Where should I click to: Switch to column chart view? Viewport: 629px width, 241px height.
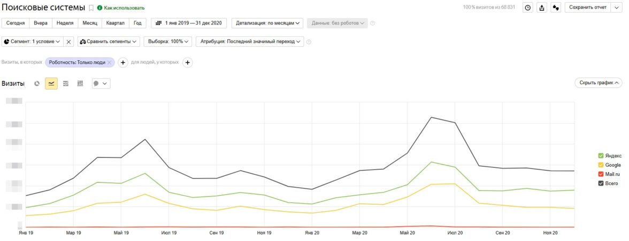[80, 84]
